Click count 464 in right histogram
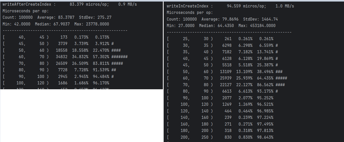 [x=228, y=111]
